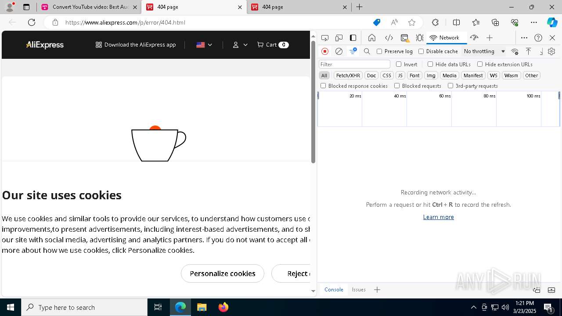Refresh the page in Edge
This screenshot has height=316, width=562.
32,22
